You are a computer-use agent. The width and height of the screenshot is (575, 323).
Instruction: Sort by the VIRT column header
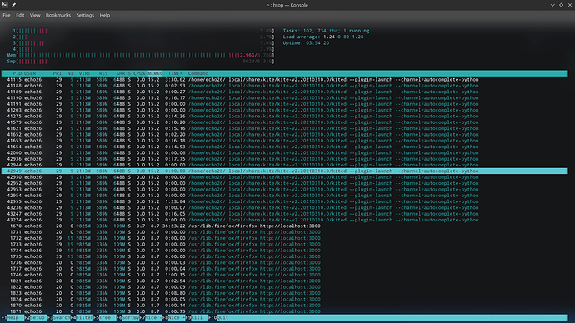click(x=85, y=73)
